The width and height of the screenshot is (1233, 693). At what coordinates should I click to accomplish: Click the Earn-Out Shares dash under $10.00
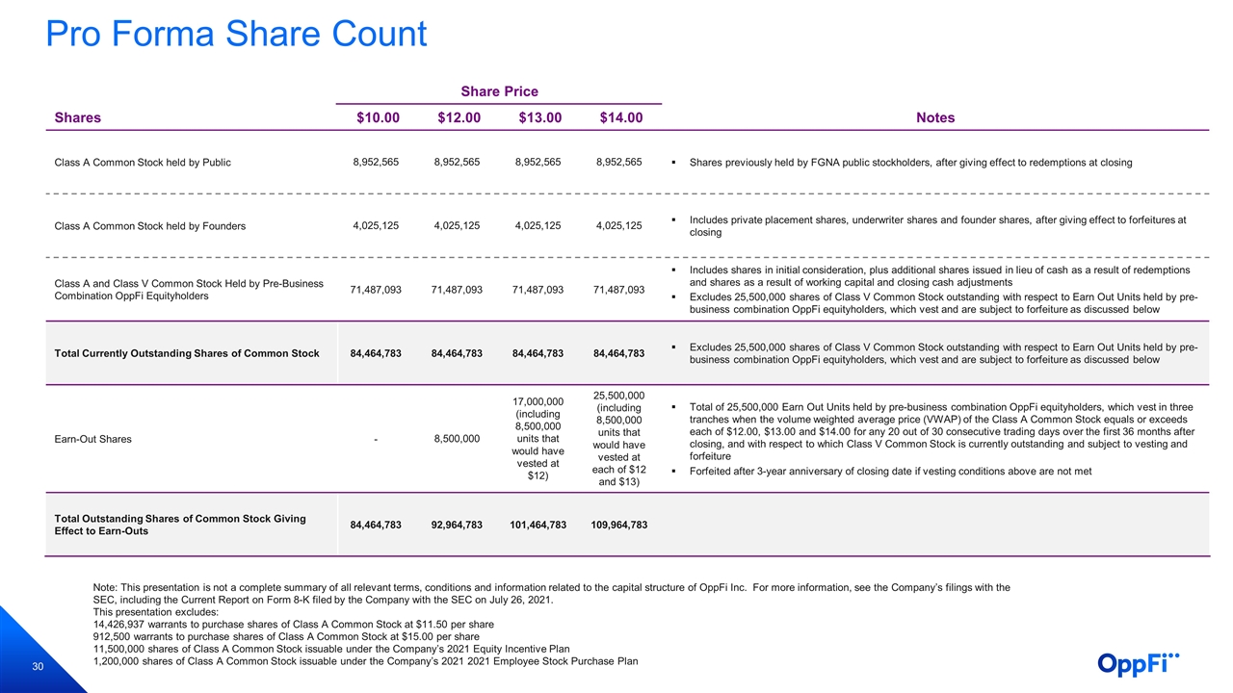[x=376, y=439]
